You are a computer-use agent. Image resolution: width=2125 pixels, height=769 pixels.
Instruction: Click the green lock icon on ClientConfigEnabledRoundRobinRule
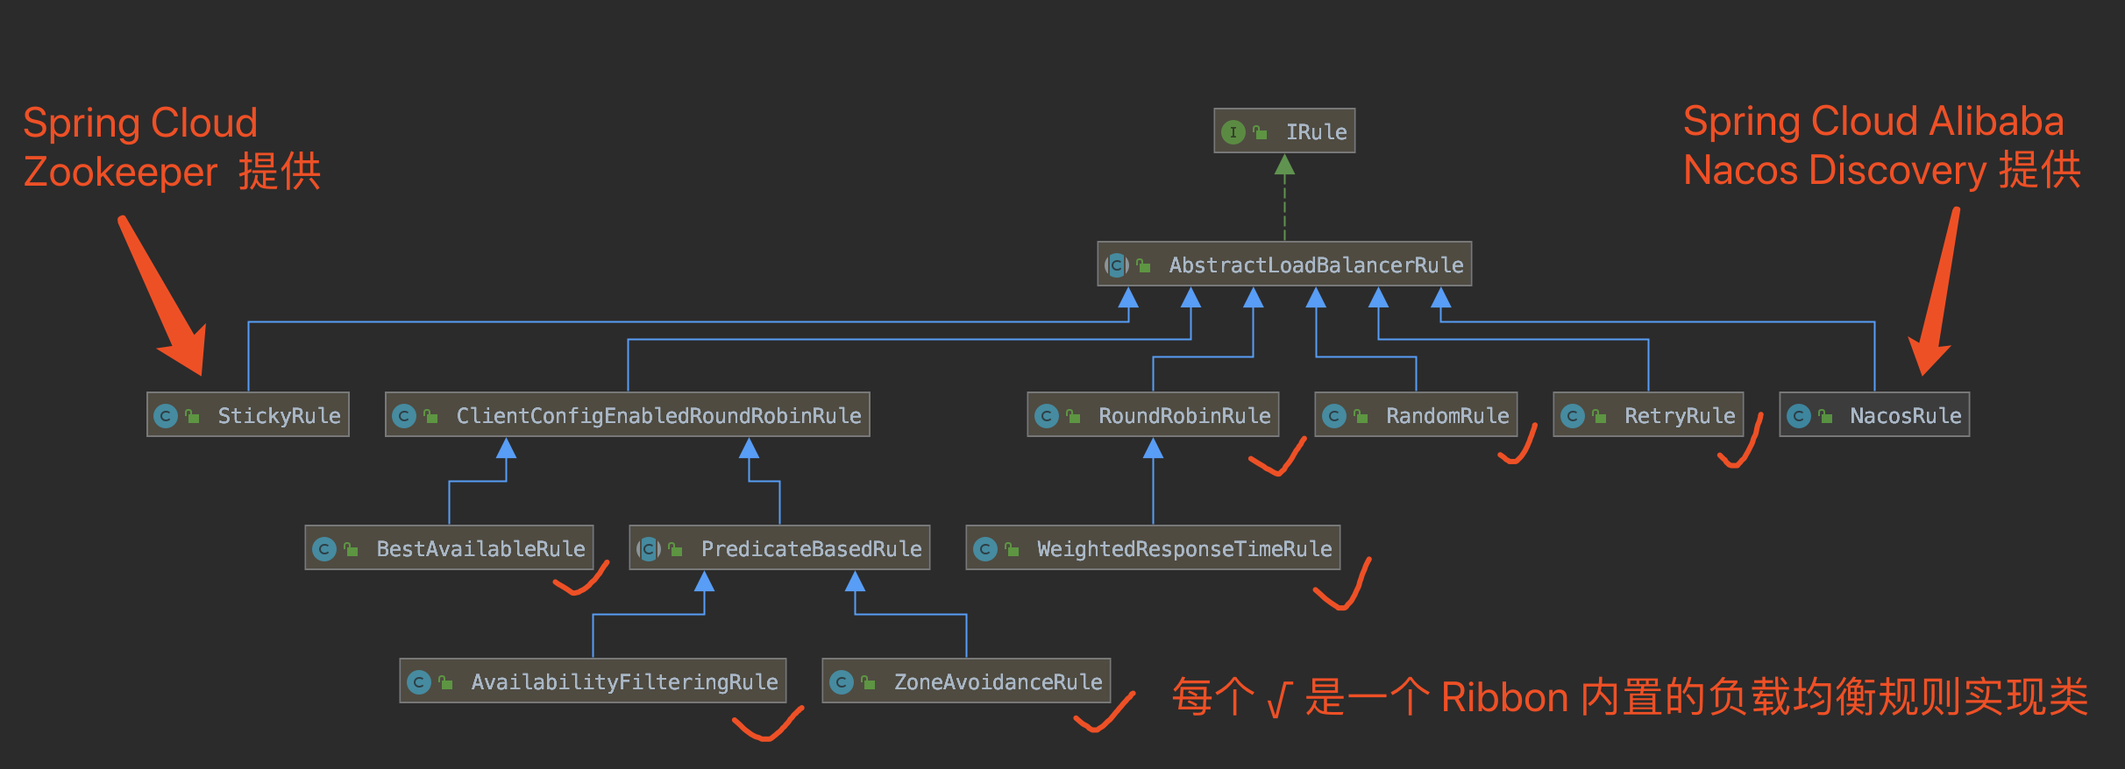pyautogui.click(x=430, y=416)
